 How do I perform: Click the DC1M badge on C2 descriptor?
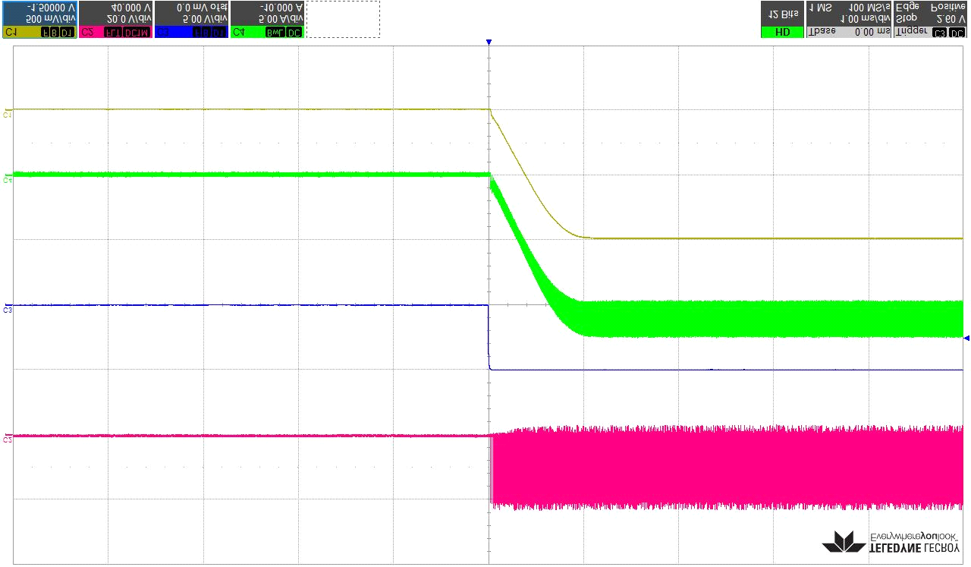click(x=138, y=33)
